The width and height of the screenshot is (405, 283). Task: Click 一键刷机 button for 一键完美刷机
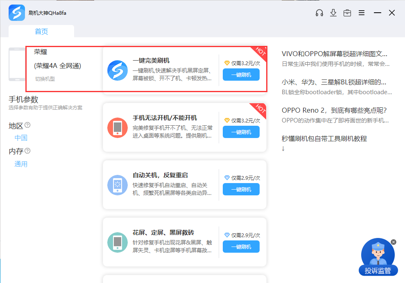(x=241, y=75)
